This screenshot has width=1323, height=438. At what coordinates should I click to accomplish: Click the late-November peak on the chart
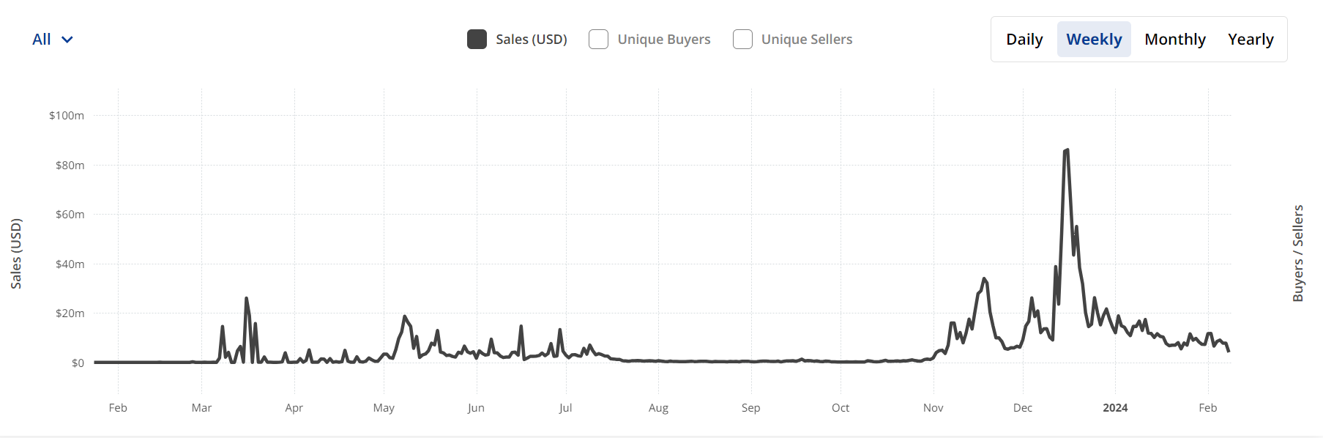click(985, 278)
